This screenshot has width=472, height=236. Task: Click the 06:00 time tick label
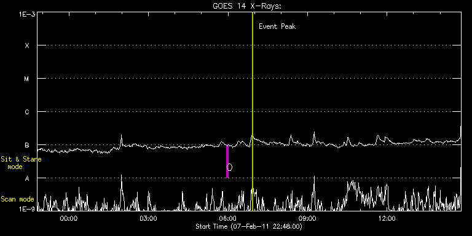(x=228, y=219)
